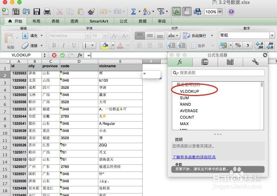Apply percent style number format
Image resolution: width=277 pixels, height=196 pixels.
(x=238, y=46)
